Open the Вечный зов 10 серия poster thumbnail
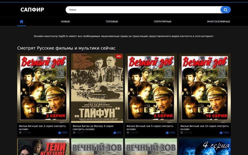The width and height of the screenshot is (248, 155). (205, 88)
